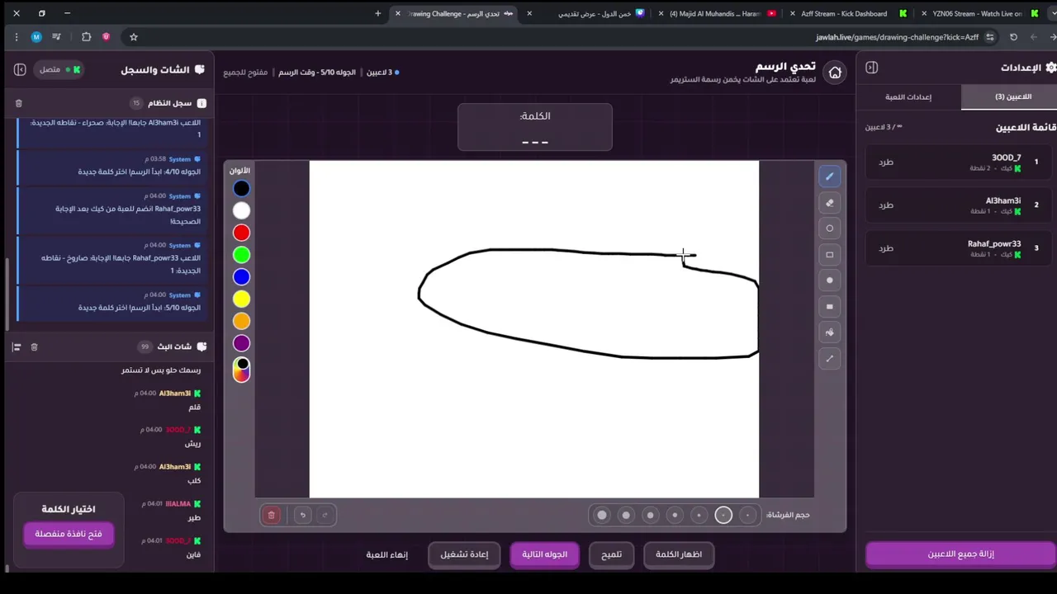Image resolution: width=1057 pixels, height=594 pixels.
Task: Bookmark this page with star icon
Action: click(134, 36)
